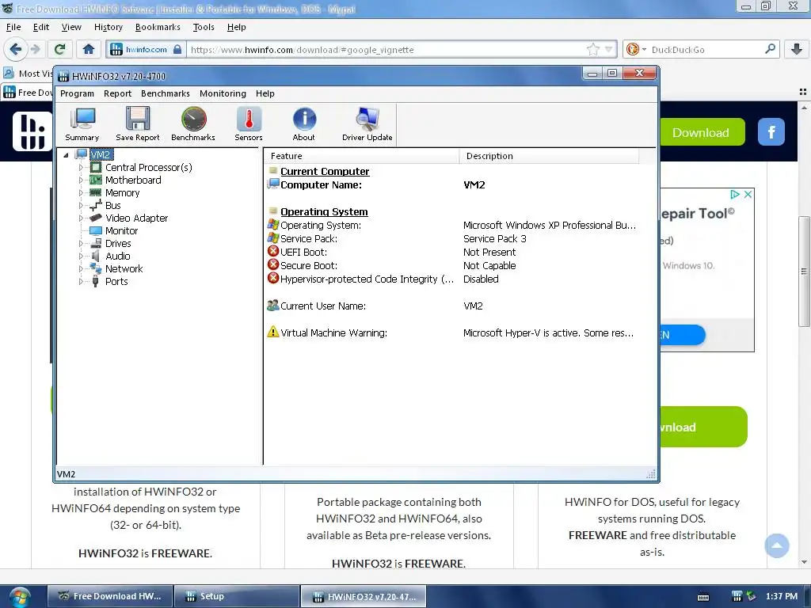Click the green Download button on webpage
The image size is (811, 608).
point(702,132)
